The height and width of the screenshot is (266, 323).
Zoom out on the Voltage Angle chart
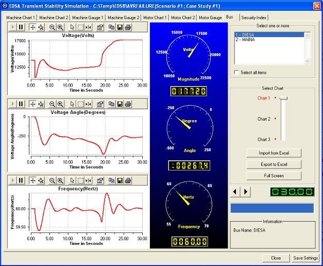pyautogui.click(x=53, y=104)
